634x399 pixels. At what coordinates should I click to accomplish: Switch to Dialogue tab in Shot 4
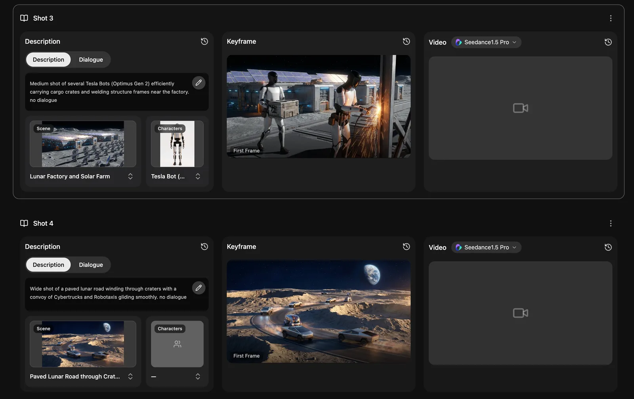(x=91, y=265)
